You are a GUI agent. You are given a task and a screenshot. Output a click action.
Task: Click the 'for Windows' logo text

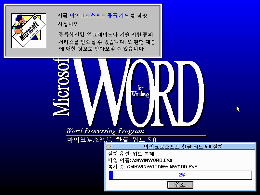(140, 91)
